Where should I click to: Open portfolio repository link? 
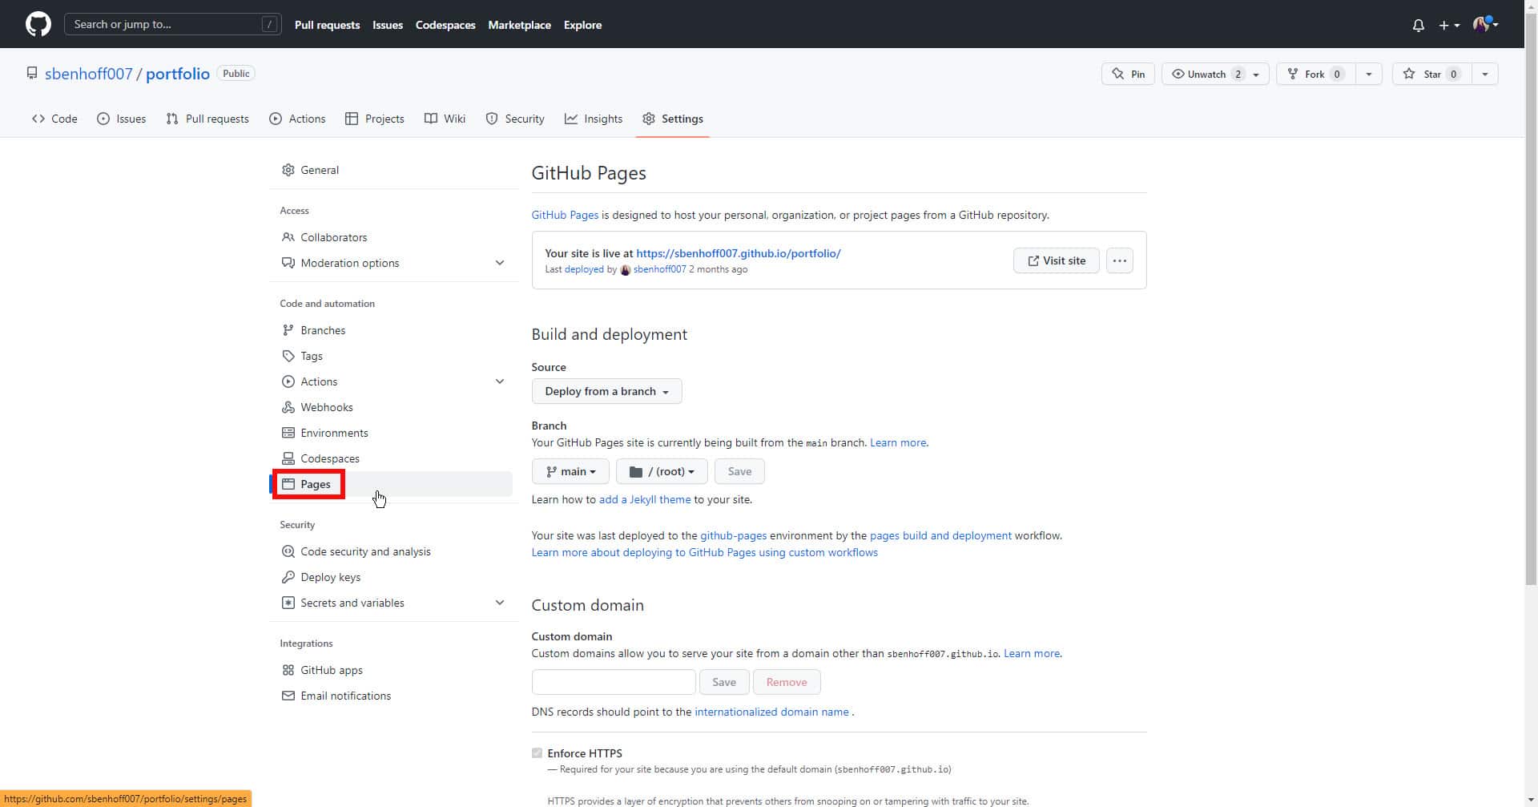pos(178,74)
